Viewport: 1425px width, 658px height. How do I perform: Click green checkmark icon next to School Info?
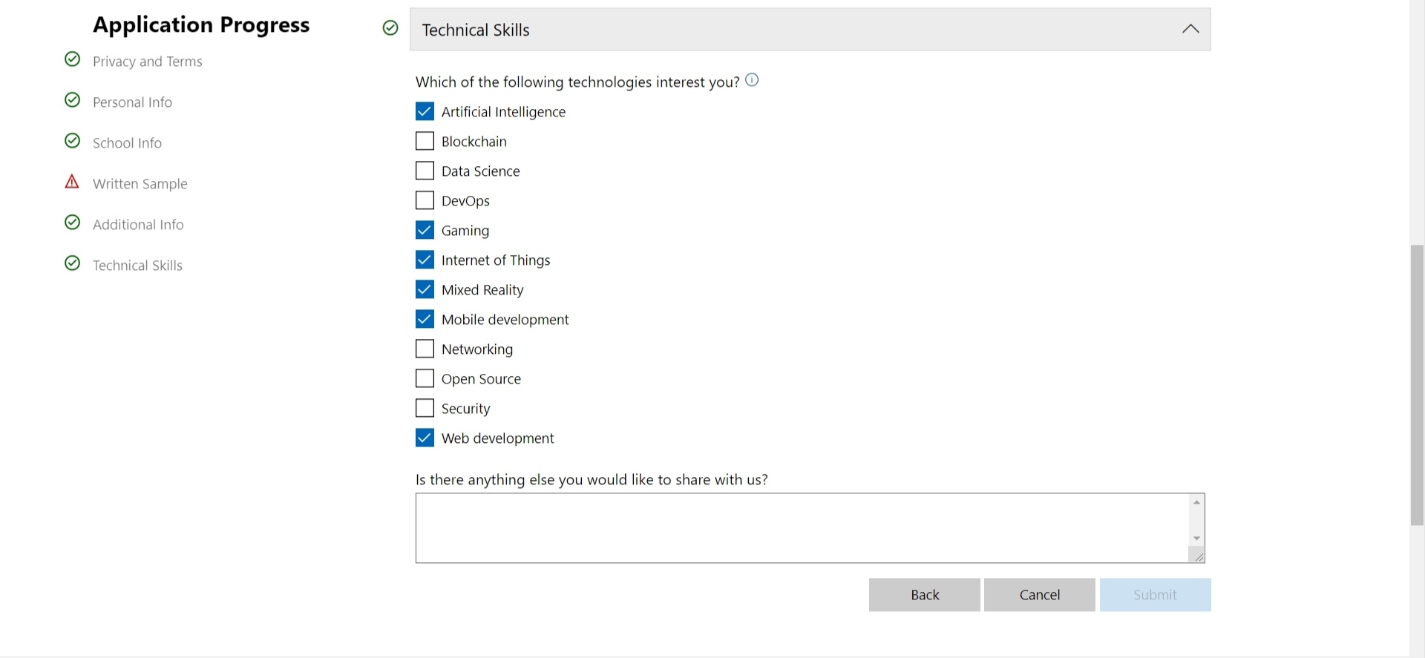tap(72, 141)
